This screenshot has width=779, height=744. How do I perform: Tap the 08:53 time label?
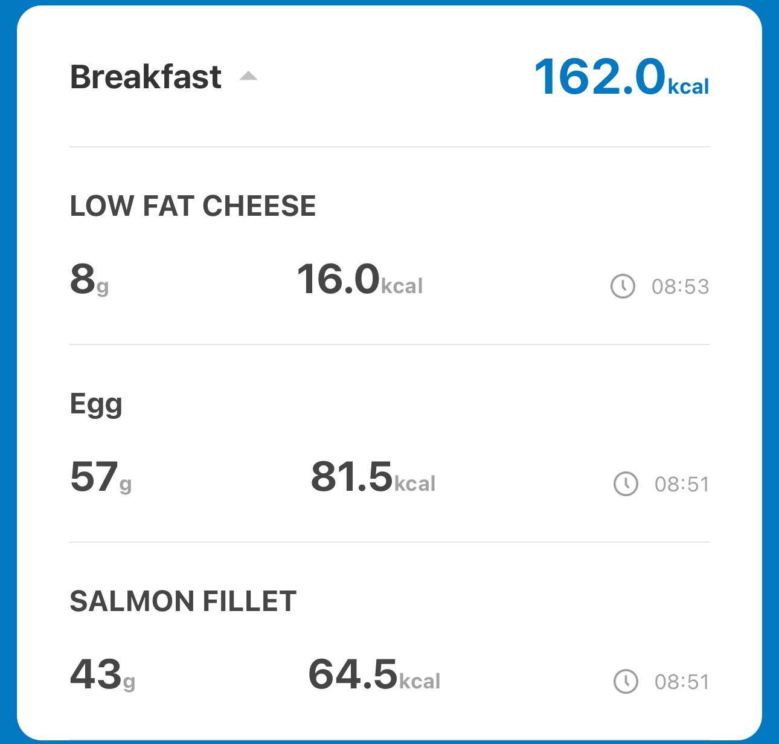[680, 286]
